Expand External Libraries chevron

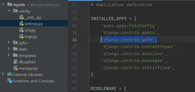(3, 74)
